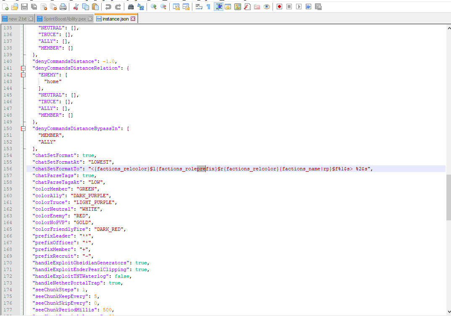Zoom in with the magnifier plus icon
Viewport: 451px width, 316px height.
[x=154, y=7]
